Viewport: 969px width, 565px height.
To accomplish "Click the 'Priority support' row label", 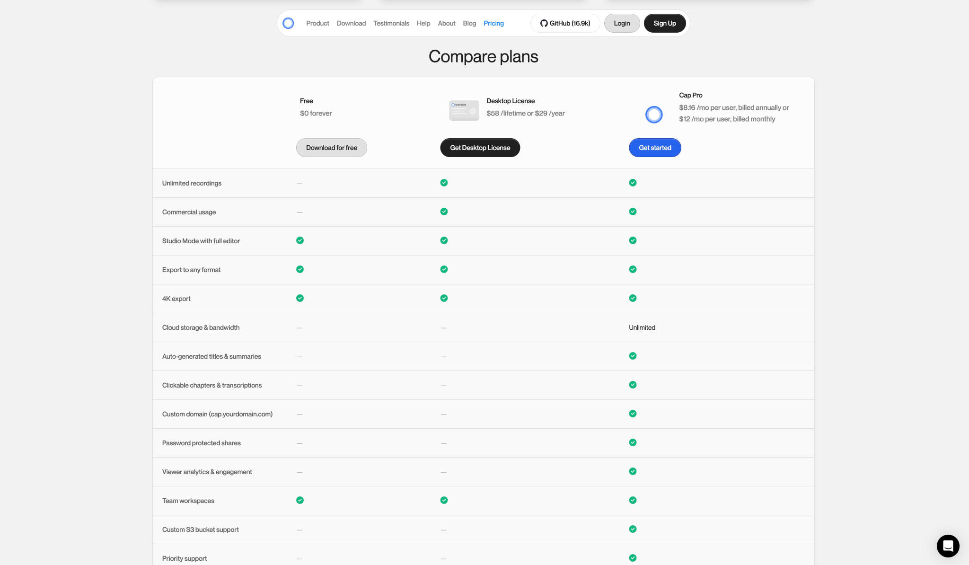I will pos(184,558).
